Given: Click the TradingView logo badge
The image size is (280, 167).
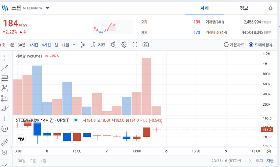Looking at the screenshot, I should pos(21,139).
